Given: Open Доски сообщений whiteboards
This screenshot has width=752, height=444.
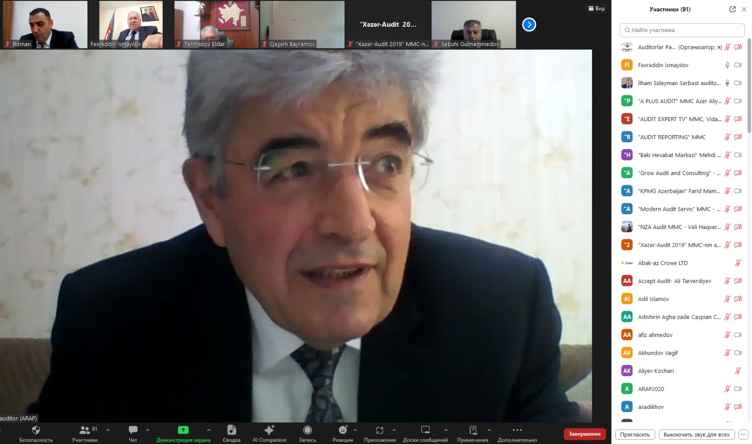Looking at the screenshot, I should [425, 430].
